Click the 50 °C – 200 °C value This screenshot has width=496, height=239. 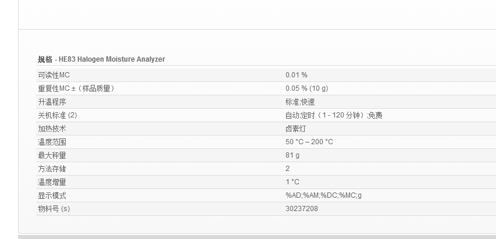tap(309, 142)
